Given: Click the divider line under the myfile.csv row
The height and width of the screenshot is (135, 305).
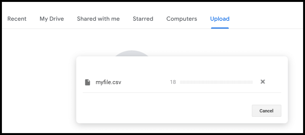Looking at the screenshot, I should coord(182,93).
